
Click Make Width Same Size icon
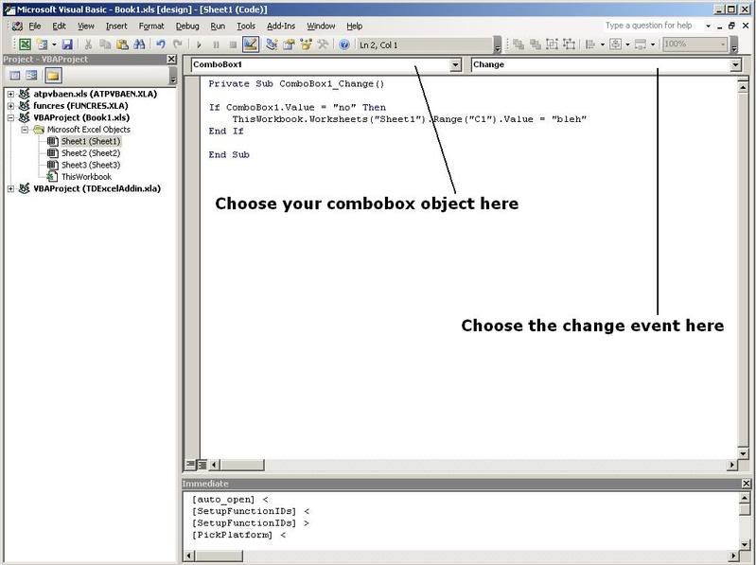point(641,44)
